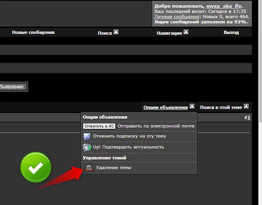Click the arrow icon beside Опции объявления
262x205 pixels.
pos(192,106)
